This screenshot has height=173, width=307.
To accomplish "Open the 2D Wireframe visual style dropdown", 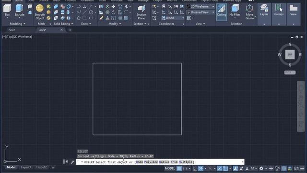I will (201, 6).
